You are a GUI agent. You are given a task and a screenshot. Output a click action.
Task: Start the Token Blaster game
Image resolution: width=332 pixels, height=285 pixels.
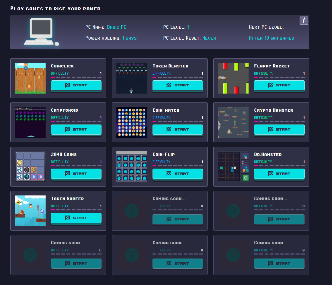(x=178, y=86)
